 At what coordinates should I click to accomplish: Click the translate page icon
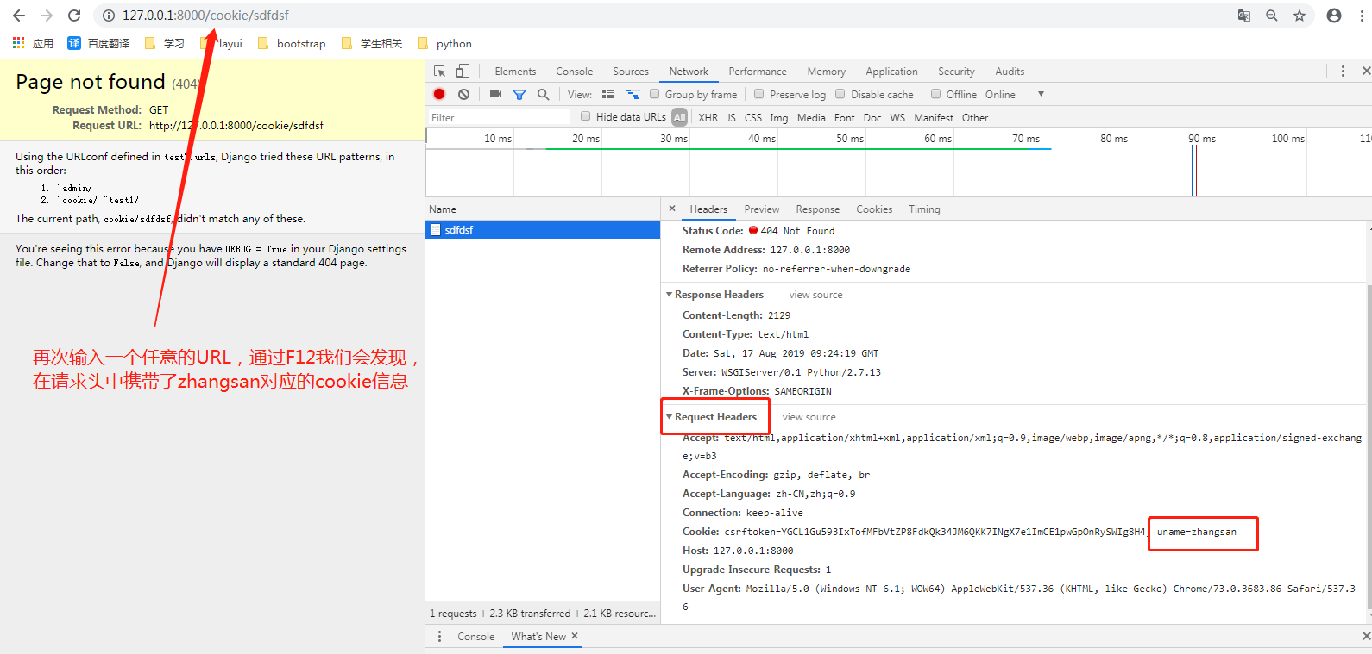pos(1244,16)
